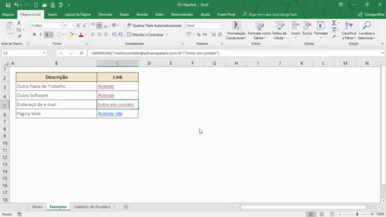
Task: Switch to the Fórmulas tab
Action: [105, 14]
